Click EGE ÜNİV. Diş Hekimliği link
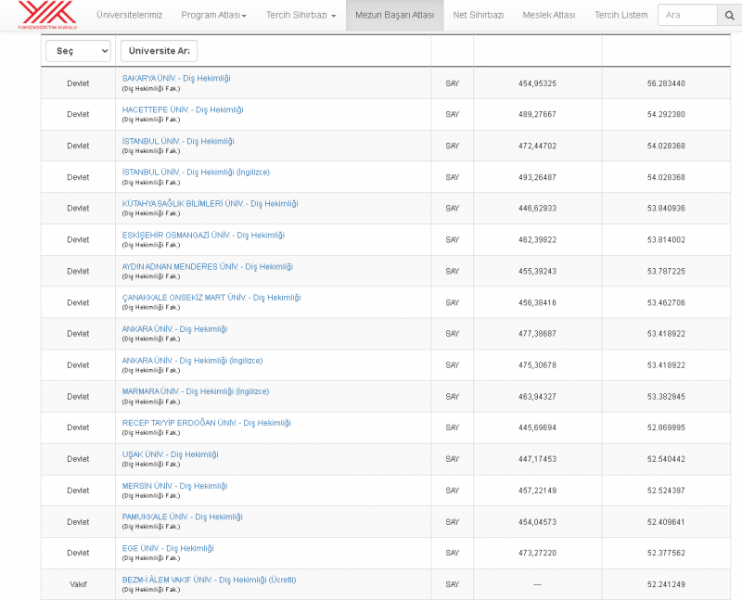Viewport: 742px width, 600px height. pyautogui.click(x=168, y=548)
